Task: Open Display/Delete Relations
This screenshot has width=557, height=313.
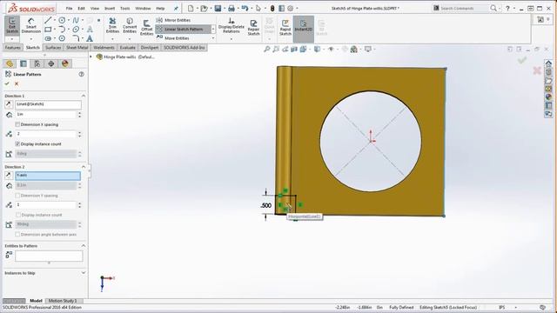Action: click(x=232, y=25)
